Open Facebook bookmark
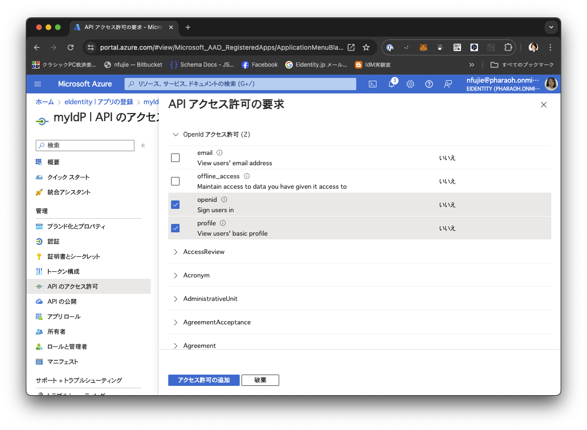The width and height of the screenshot is (587, 430). tap(259, 65)
